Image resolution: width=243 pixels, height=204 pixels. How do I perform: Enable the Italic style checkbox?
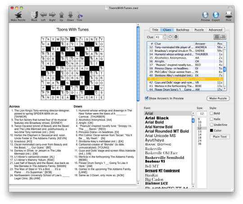(x=211, y=119)
